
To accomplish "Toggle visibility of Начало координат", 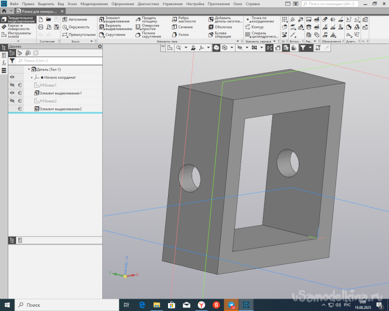I will [12, 77].
